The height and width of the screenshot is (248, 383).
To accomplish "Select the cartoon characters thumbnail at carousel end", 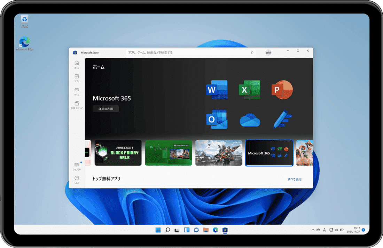I will click(x=305, y=153).
